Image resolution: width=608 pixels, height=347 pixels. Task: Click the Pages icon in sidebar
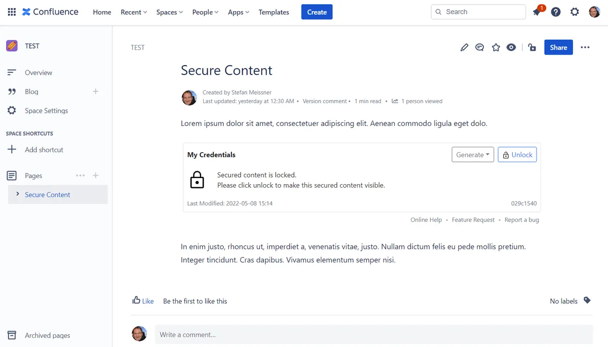pos(12,176)
